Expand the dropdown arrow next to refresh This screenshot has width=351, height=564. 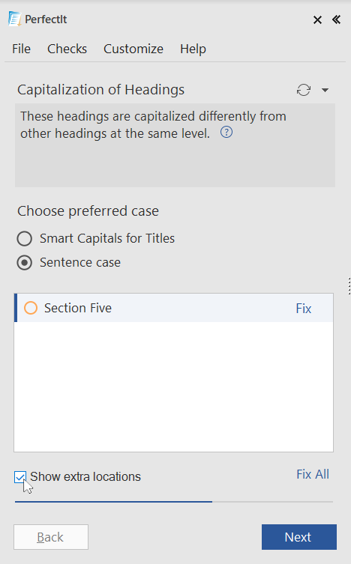click(325, 90)
